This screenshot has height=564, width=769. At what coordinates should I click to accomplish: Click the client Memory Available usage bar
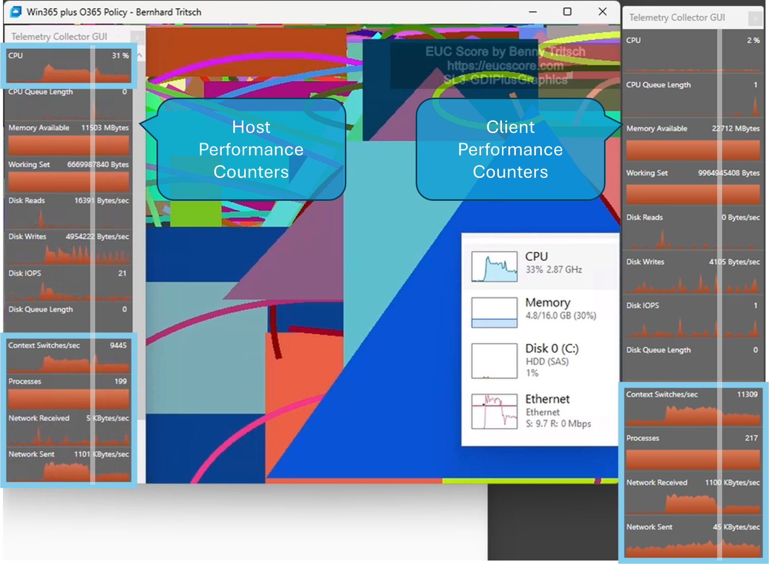coord(693,149)
